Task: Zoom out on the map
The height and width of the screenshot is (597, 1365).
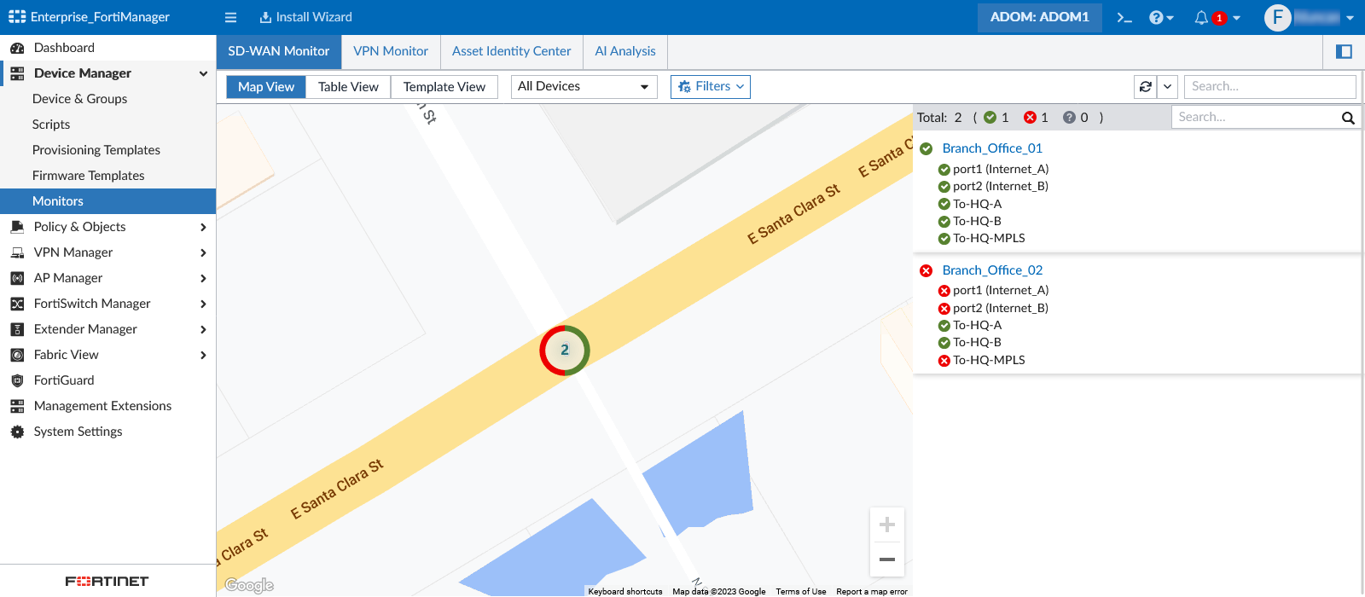Action: click(887, 559)
